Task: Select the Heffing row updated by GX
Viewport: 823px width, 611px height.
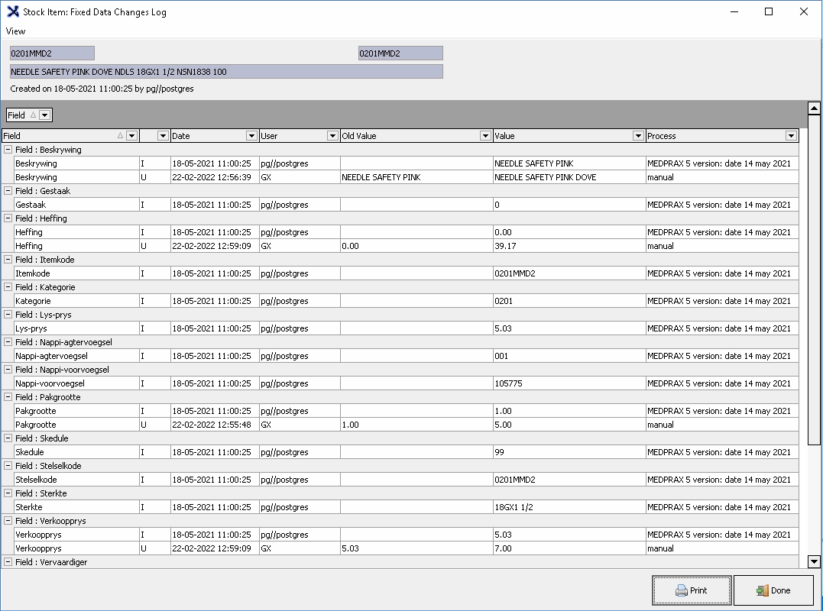Action: (306, 246)
